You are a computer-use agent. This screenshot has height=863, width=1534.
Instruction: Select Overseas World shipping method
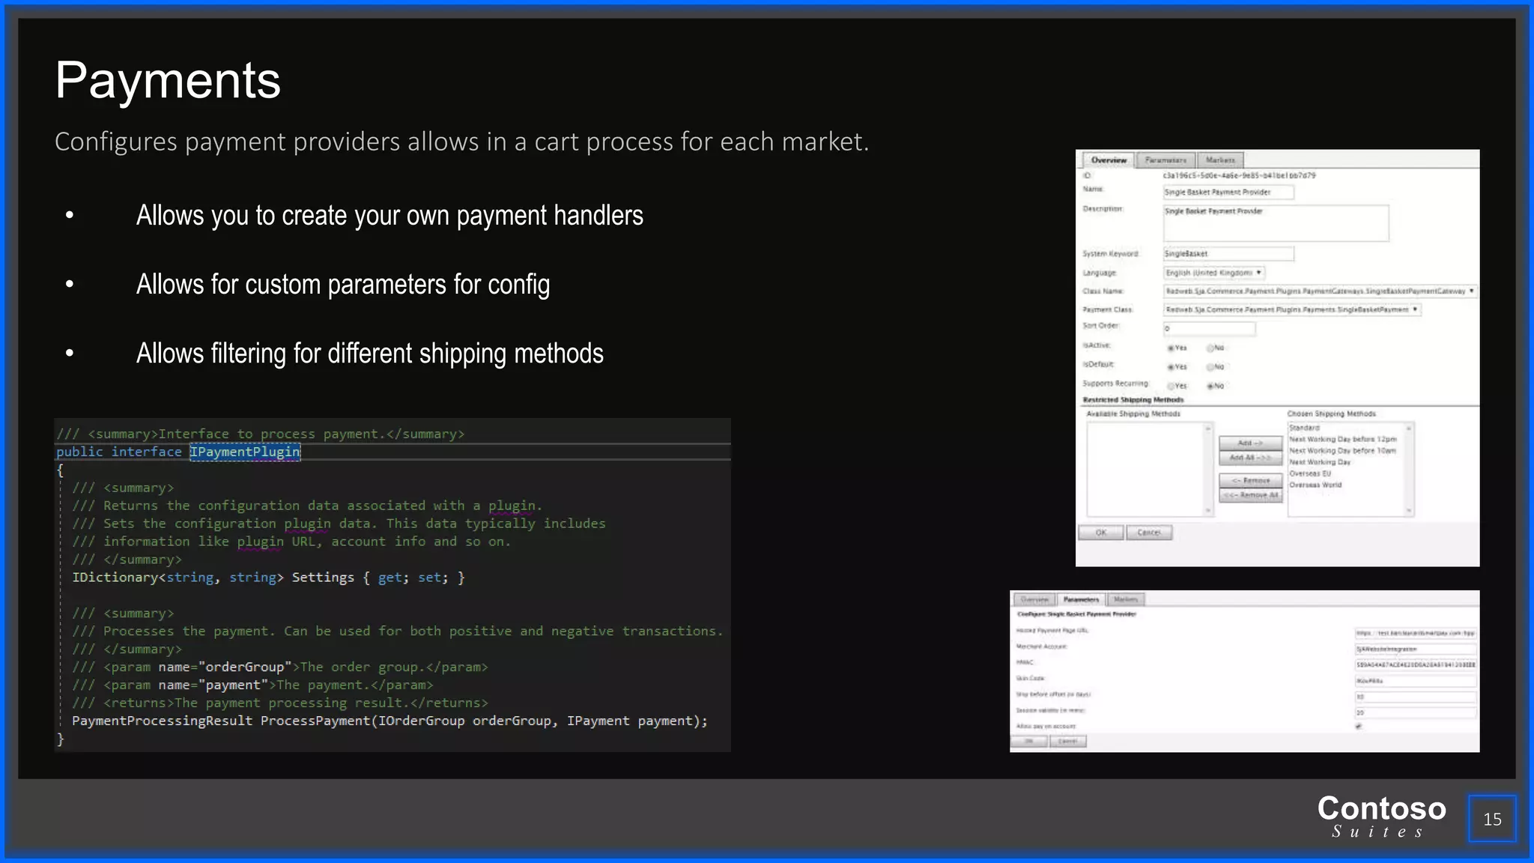[1315, 485]
